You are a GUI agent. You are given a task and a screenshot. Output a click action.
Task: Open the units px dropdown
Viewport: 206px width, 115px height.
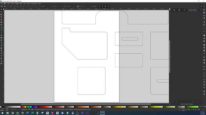pos(94,6)
